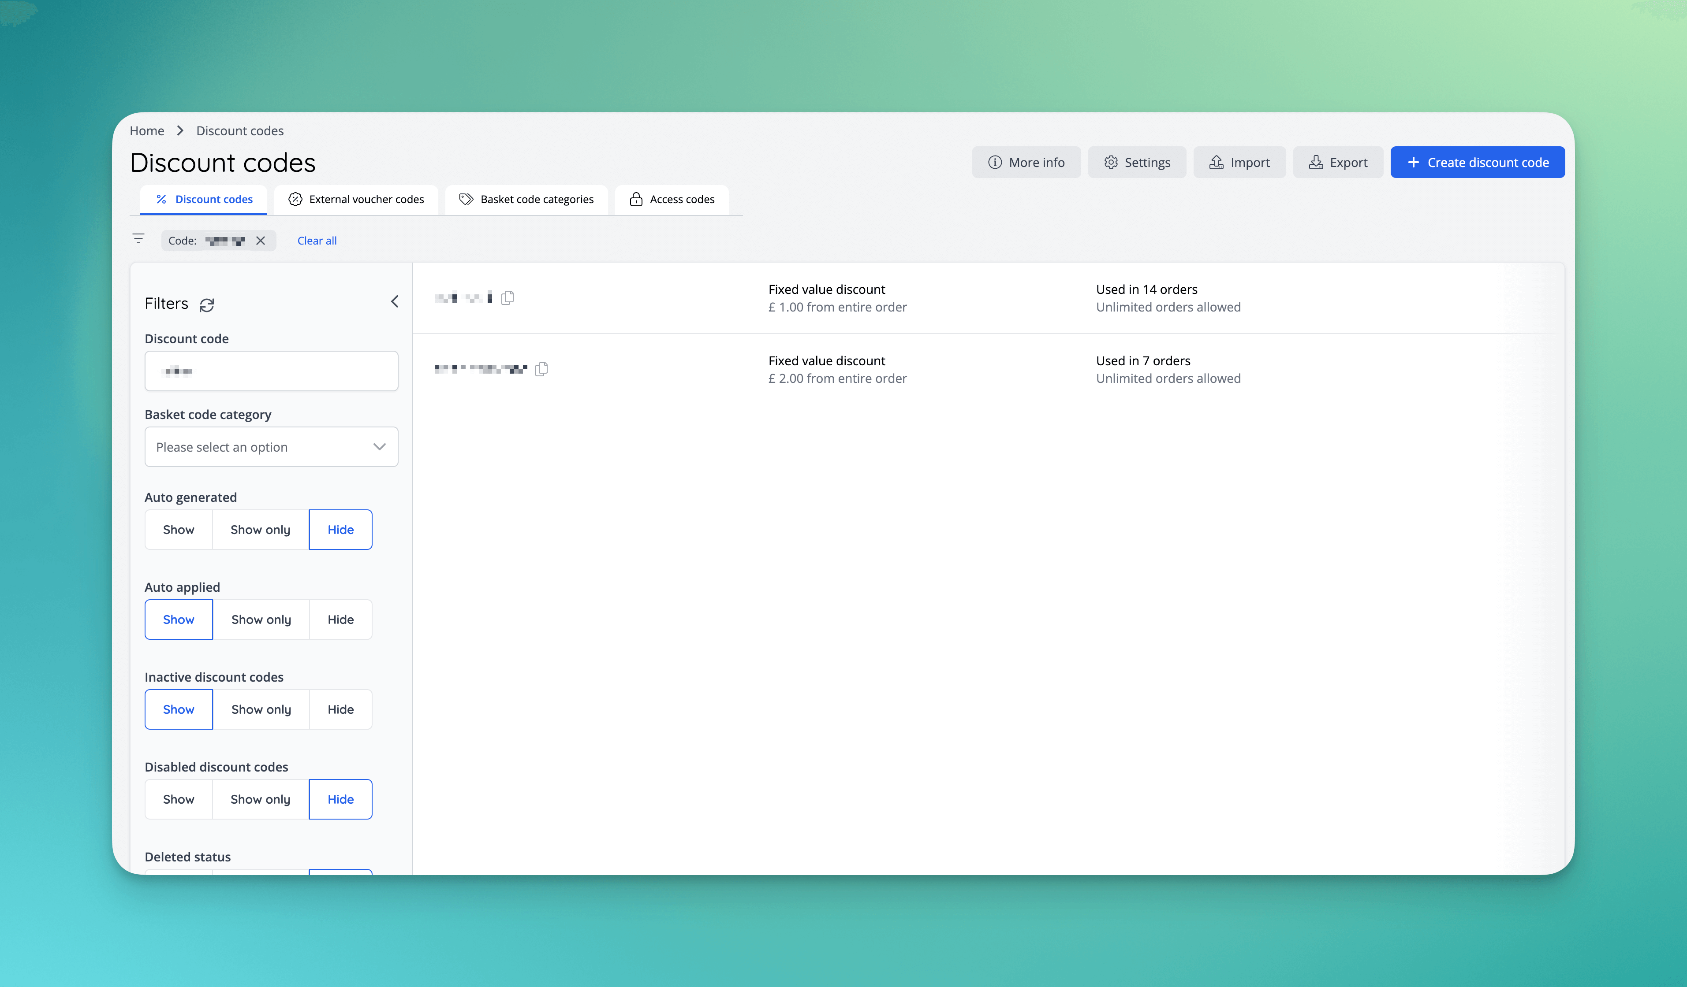The width and height of the screenshot is (1687, 987).
Task: Open discount code Settings
Action: (x=1137, y=163)
